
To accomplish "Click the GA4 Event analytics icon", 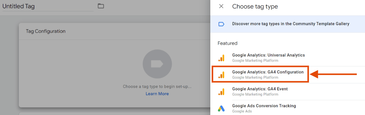I will tap(221, 91).
